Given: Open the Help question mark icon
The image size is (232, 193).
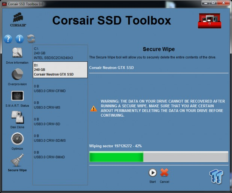Looking at the screenshot, I should point(8,39).
